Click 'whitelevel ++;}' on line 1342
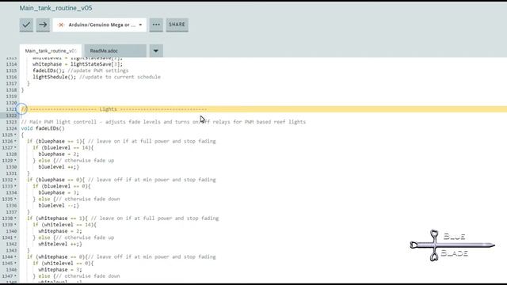 [x=60, y=244]
